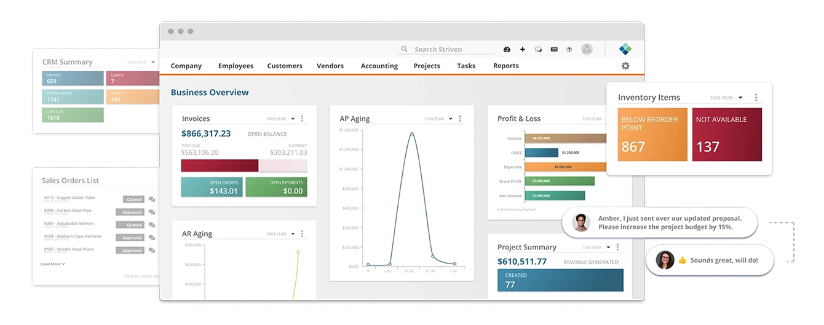Click Below Reorder Point 867 tile

click(652, 135)
